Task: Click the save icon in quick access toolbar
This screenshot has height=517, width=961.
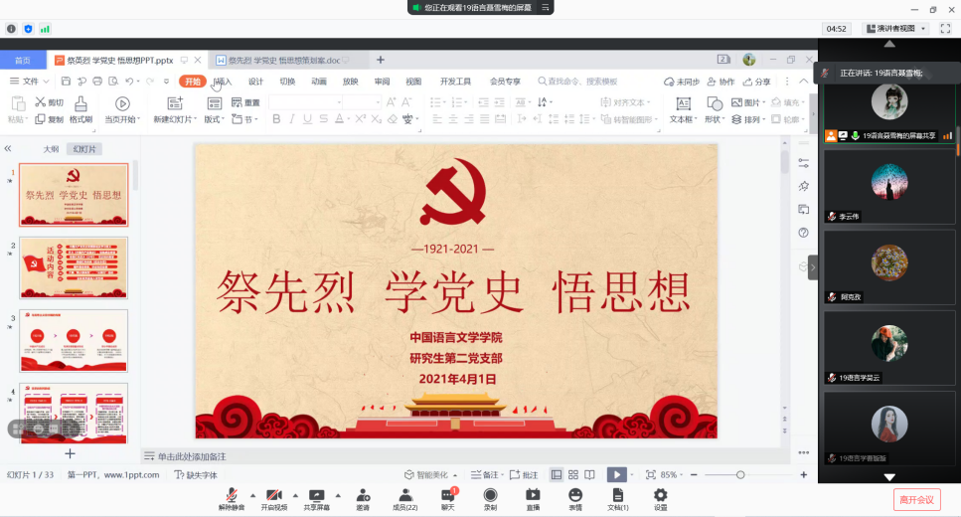Action: [x=66, y=81]
